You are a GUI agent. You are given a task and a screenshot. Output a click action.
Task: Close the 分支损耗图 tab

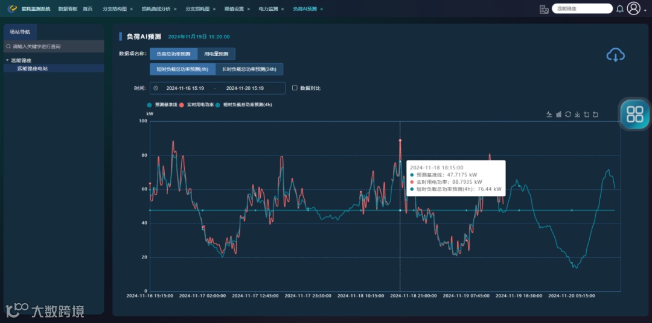[x=214, y=8]
